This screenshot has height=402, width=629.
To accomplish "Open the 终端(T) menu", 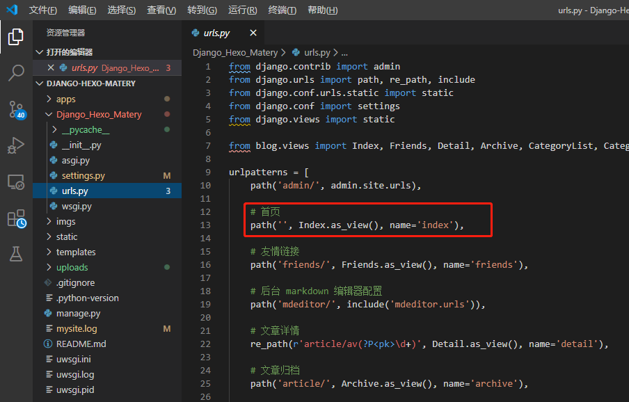I will coord(282,10).
